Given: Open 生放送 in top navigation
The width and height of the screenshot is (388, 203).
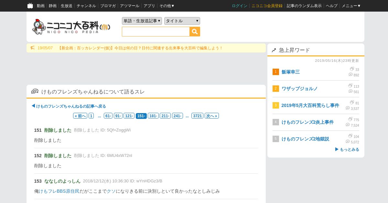Looking at the screenshot, I should 67,6.
